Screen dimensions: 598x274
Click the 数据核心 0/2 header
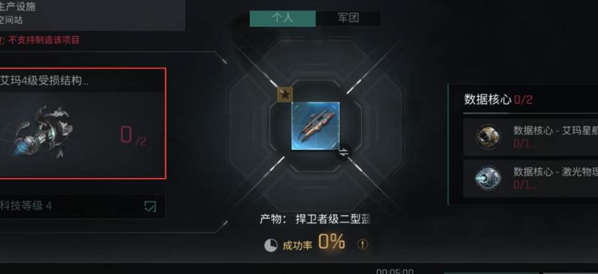click(498, 100)
